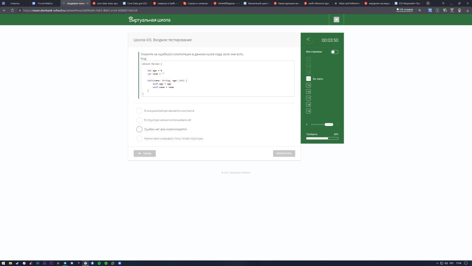Open After Effects from the taskbar

pyautogui.click(x=45, y=263)
